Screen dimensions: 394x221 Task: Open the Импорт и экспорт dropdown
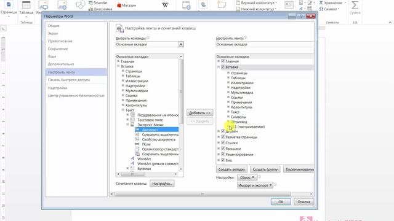pyautogui.click(x=255, y=185)
